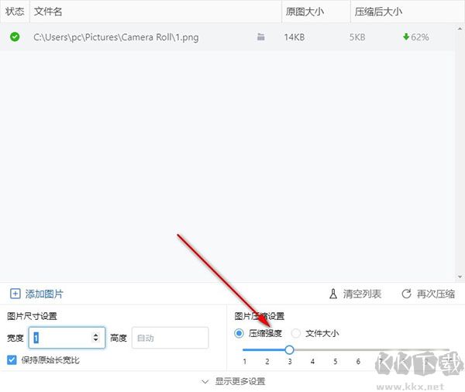Click the 62% reduction value
The width and height of the screenshot is (465, 392).
tap(419, 37)
